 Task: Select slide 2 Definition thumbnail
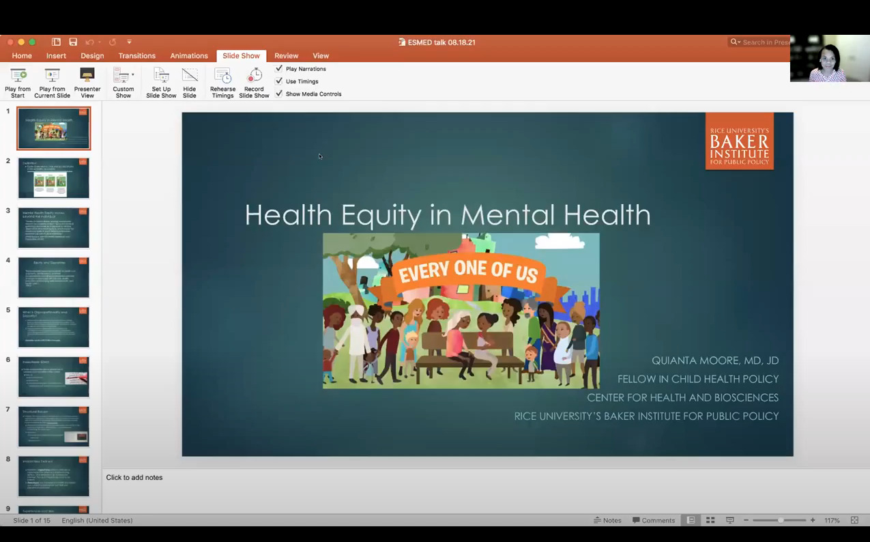pyautogui.click(x=54, y=178)
